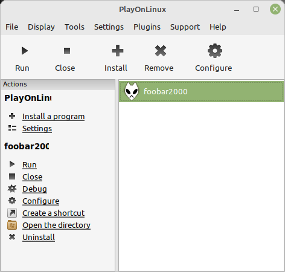The image size is (285, 272).
Task: Open the Support menu
Action: click(185, 27)
